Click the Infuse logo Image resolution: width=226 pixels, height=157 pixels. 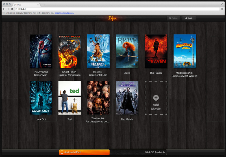click(x=113, y=18)
